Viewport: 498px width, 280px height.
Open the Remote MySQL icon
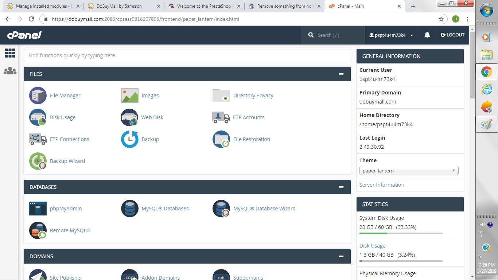[38, 230]
